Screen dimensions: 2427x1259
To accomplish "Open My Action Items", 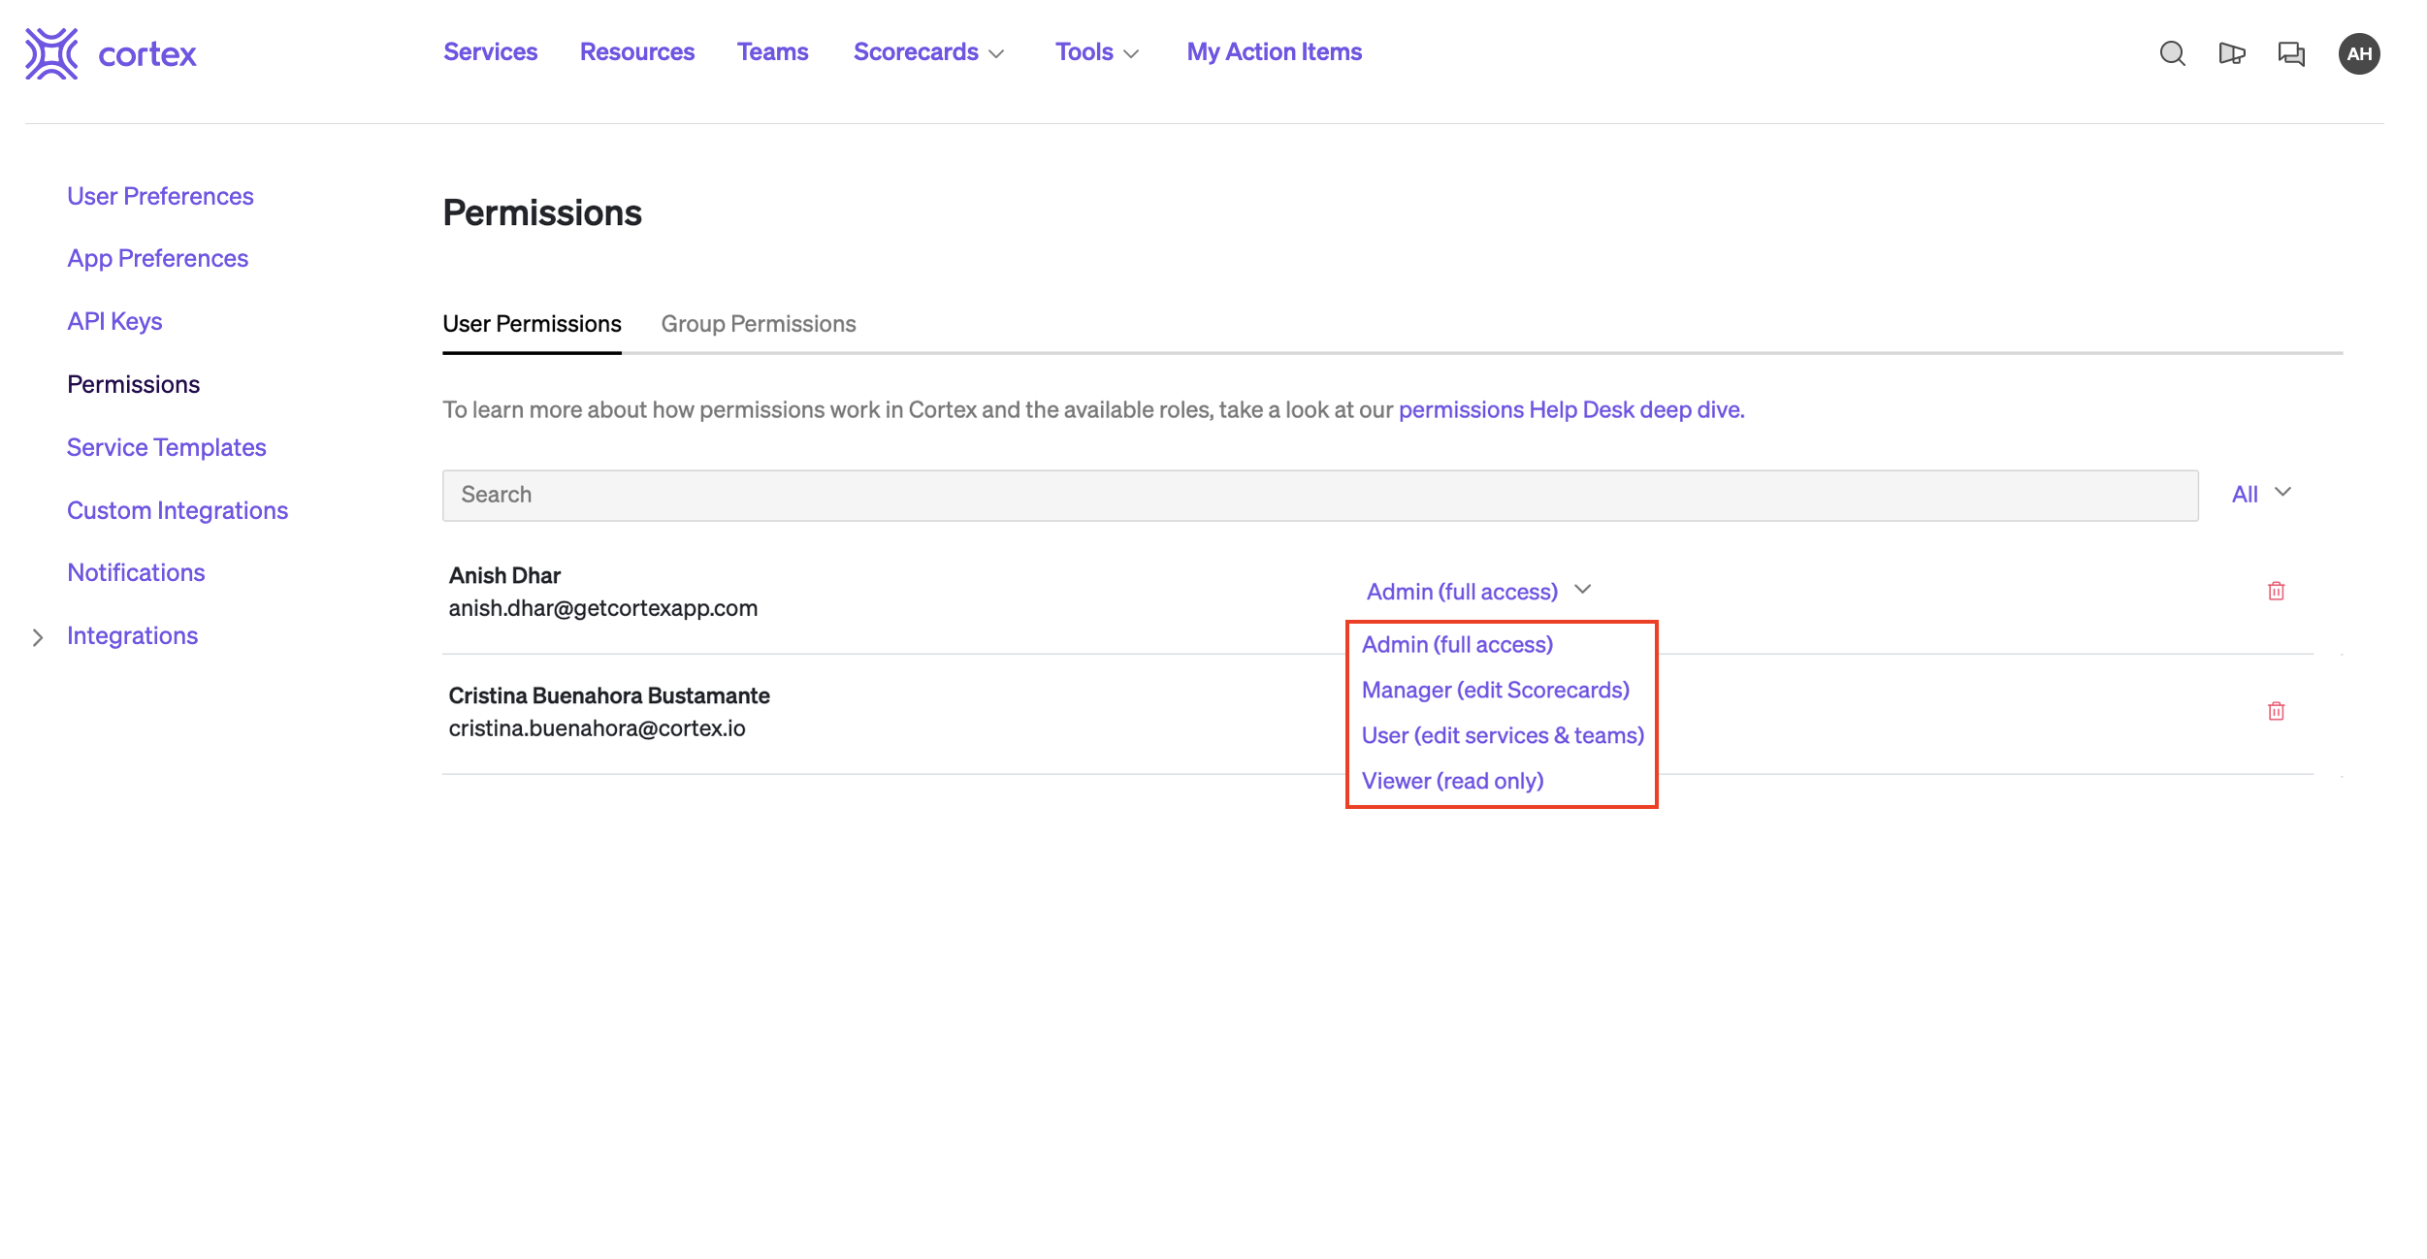I will [1274, 52].
